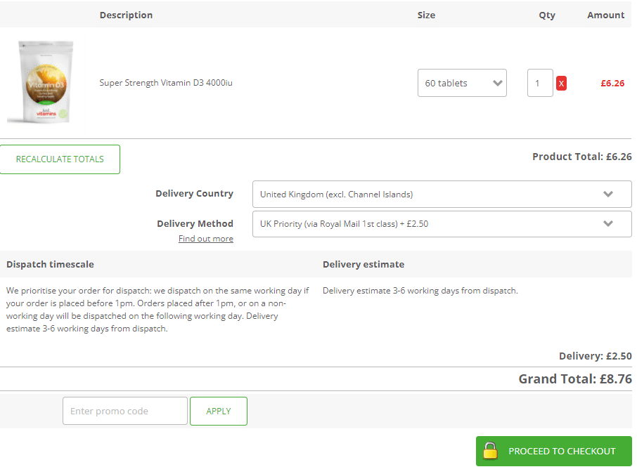This screenshot has width=637, height=474.
Task: Open the Find out more link
Action: (x=206, y=239)
